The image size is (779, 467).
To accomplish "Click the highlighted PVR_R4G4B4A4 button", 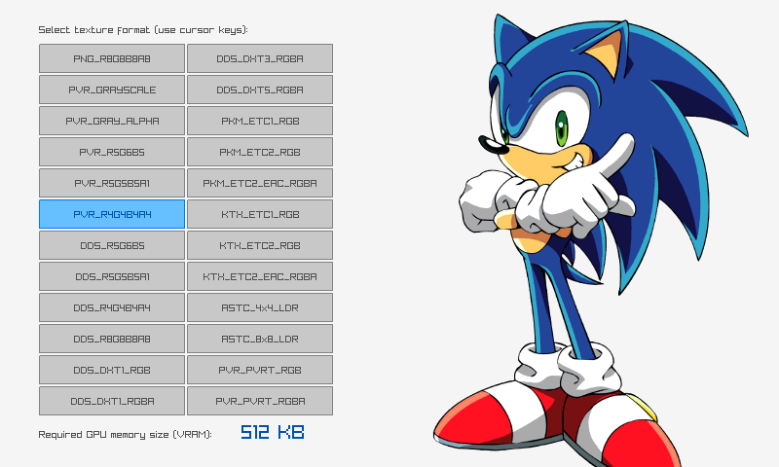I will pyautogui.click(x=112, y=214).
